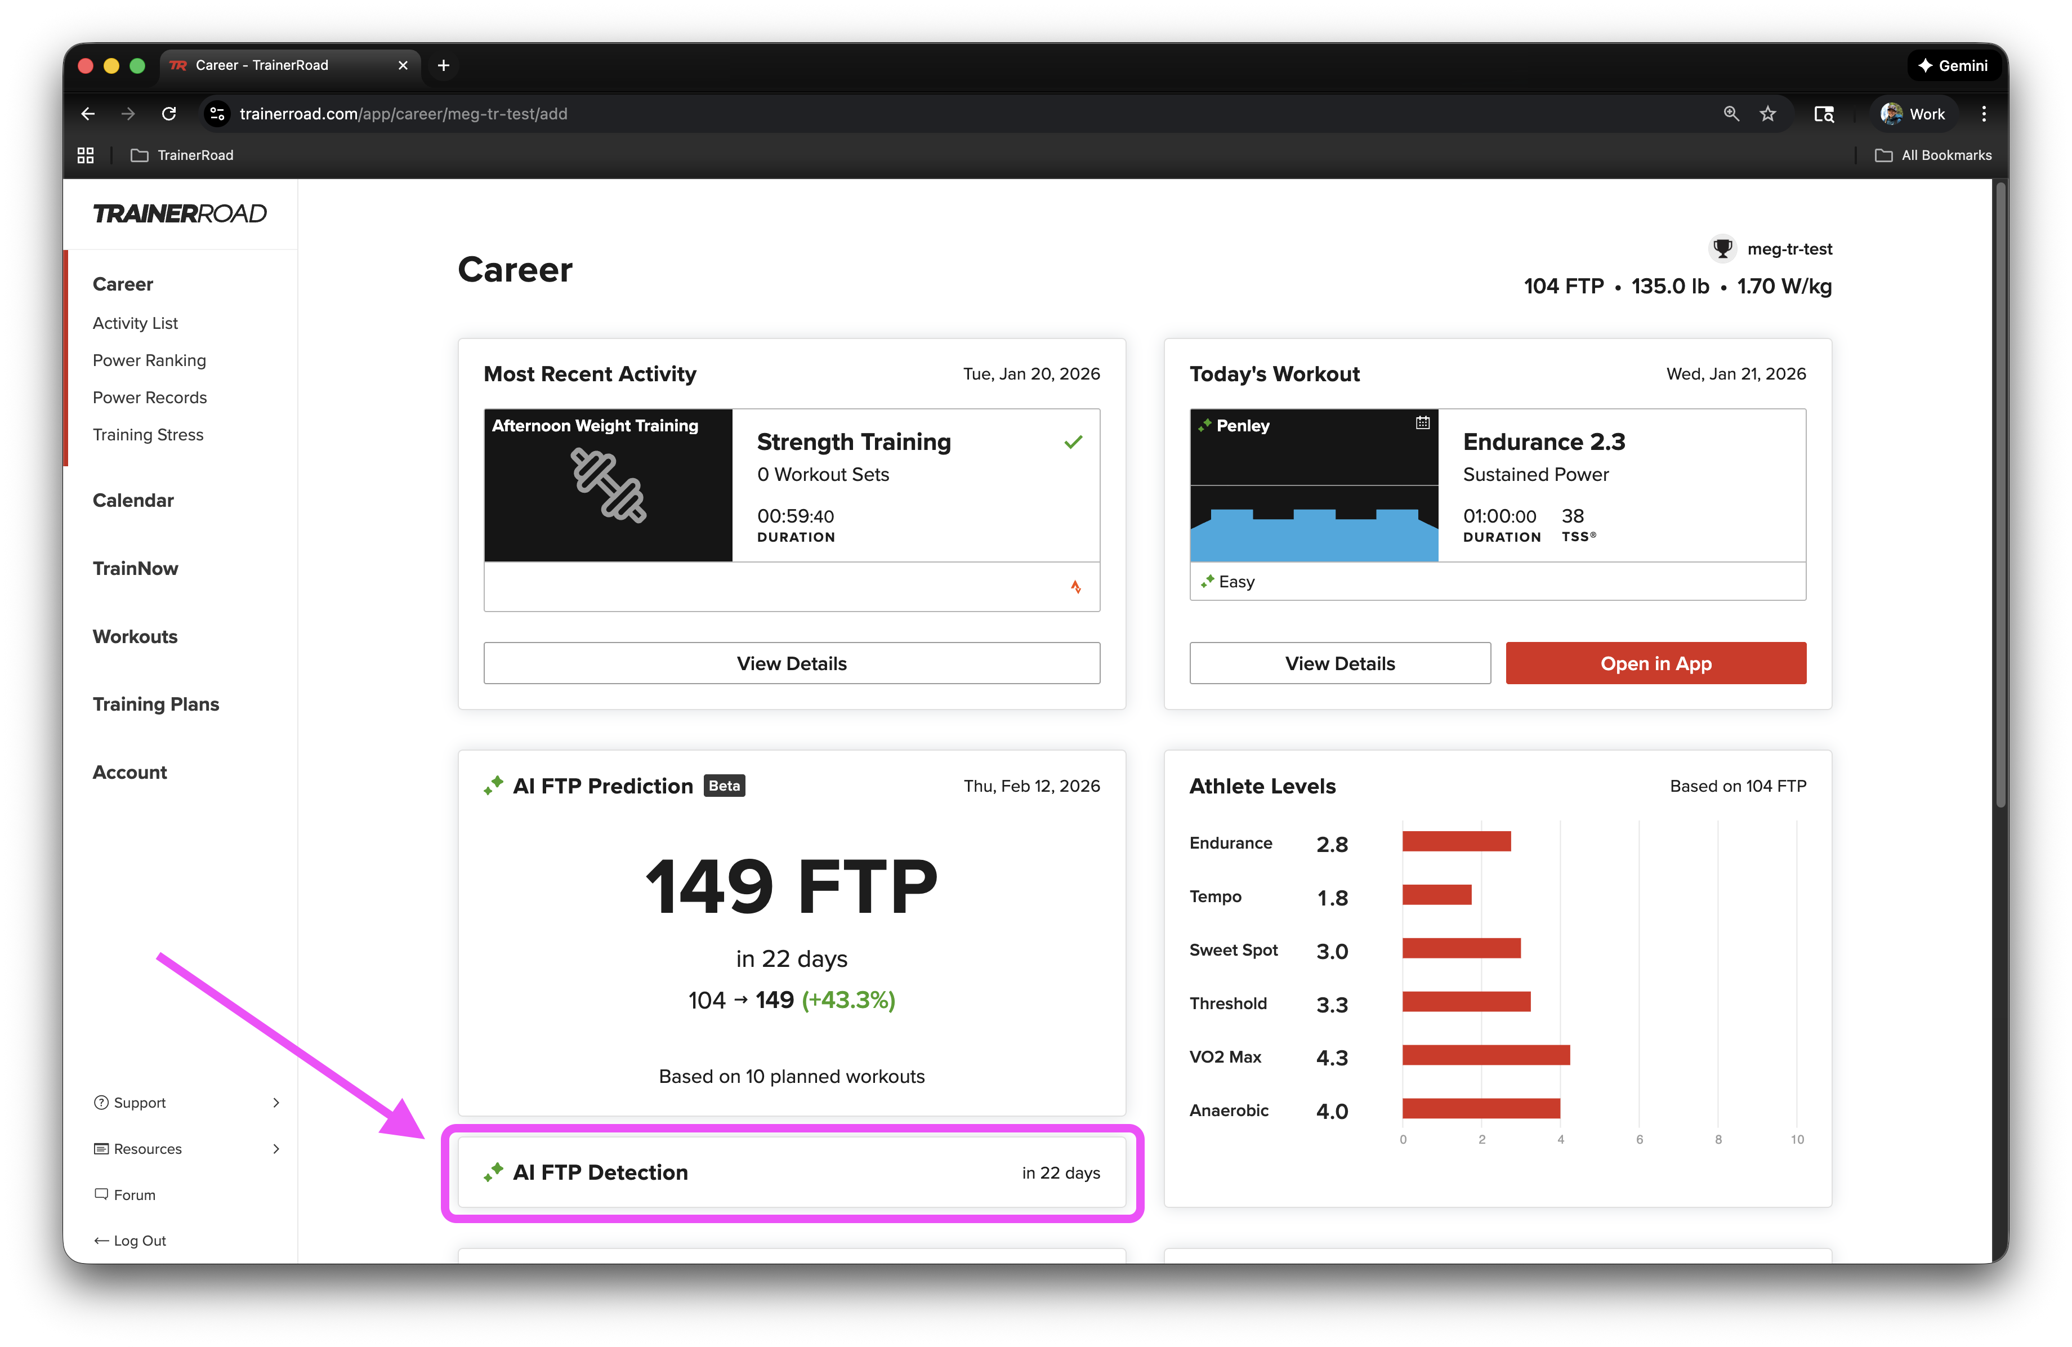Go to Training Plans in the sidebar

click(x=156, y=704)
